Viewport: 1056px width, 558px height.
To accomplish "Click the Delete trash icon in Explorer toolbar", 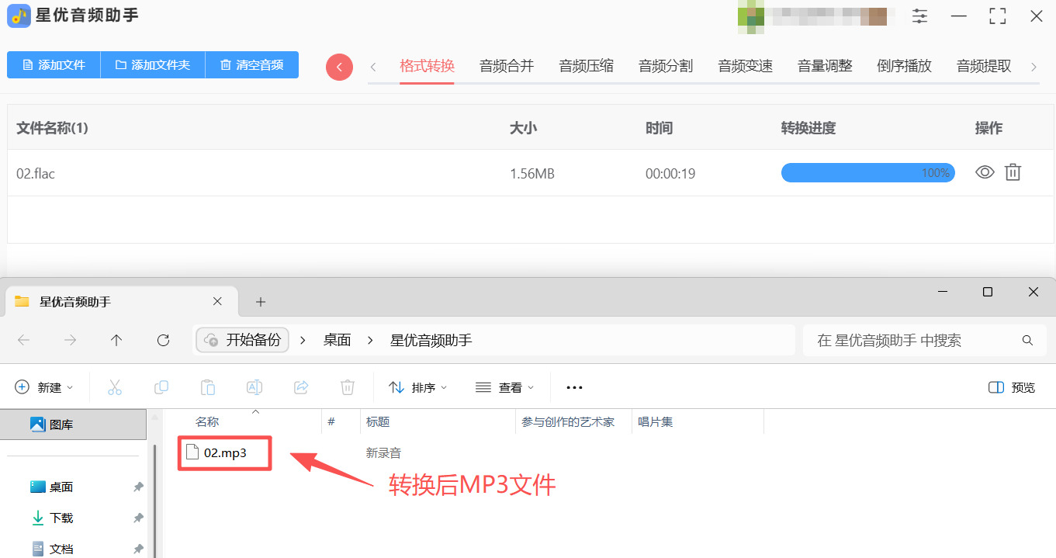I will (348, 387).
